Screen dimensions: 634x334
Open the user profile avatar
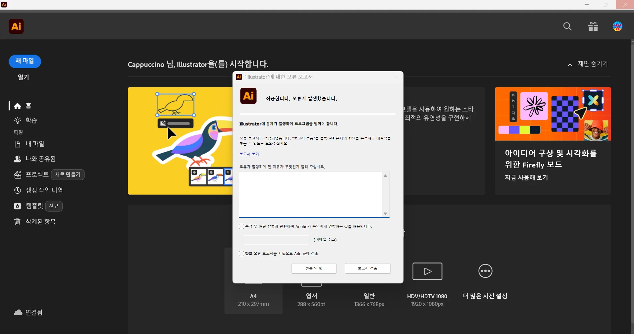coord(617,26)
